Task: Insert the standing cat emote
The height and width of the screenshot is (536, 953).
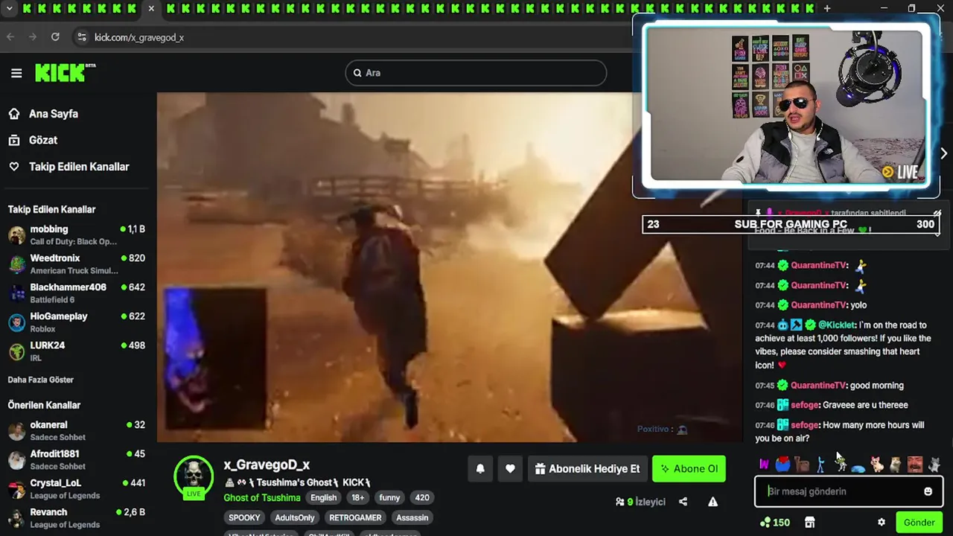Action: point(896,465)
